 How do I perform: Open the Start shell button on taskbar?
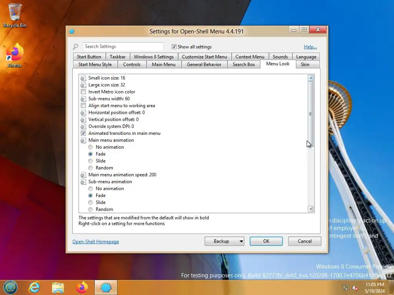pyautogui.click(x=10, y=287)
